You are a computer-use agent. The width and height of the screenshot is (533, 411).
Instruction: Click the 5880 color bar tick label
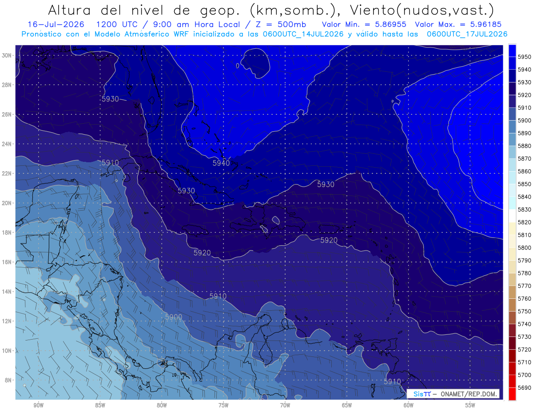pyautogui.click(x=525, y=146)
